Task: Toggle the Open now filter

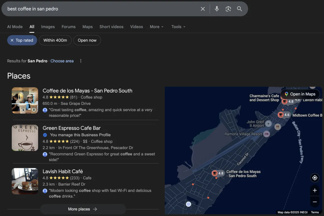Action: pos(87,40)
